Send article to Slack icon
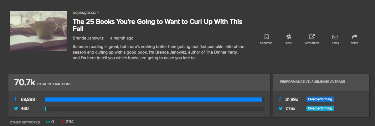This screenshot has height=126, width=375. [x=289, y=37]
